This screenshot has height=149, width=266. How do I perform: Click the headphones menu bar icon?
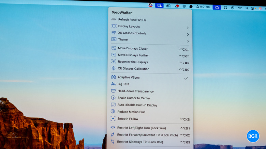click(x=225, y=7)
